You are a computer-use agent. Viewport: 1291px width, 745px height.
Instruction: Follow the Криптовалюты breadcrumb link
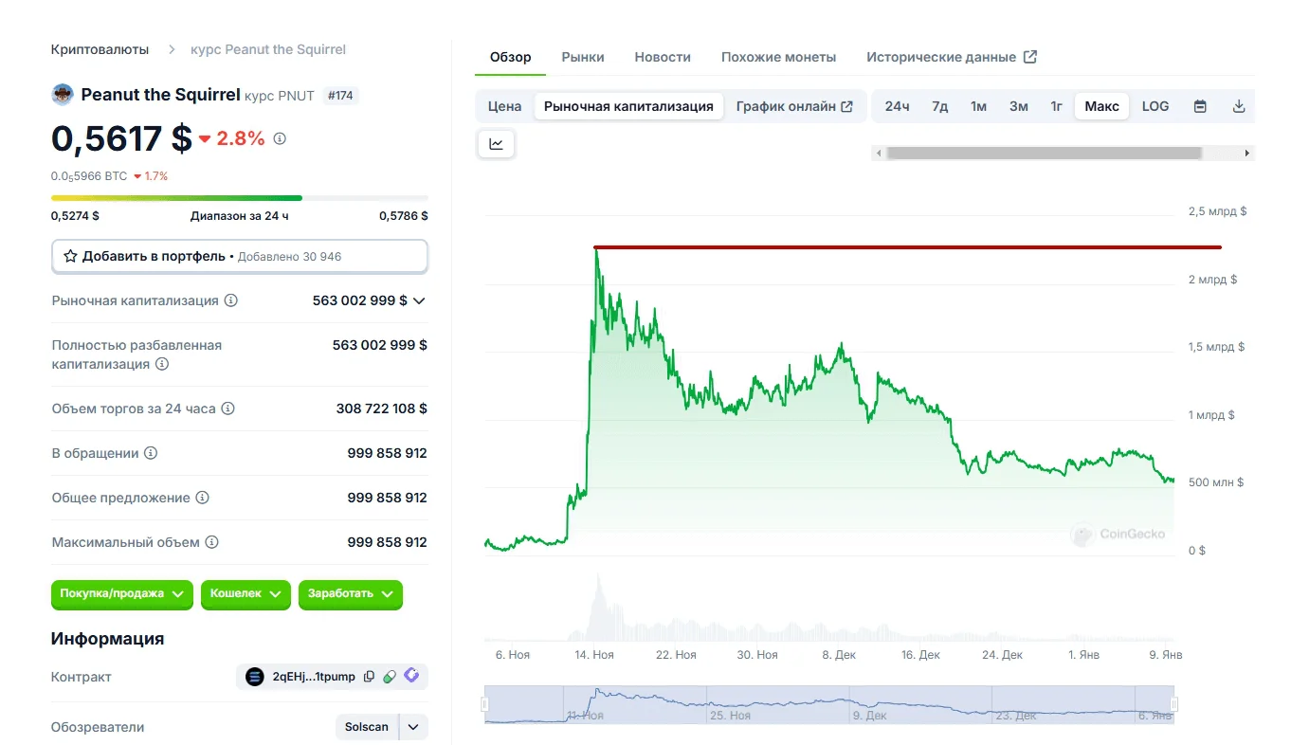[100, 49]
